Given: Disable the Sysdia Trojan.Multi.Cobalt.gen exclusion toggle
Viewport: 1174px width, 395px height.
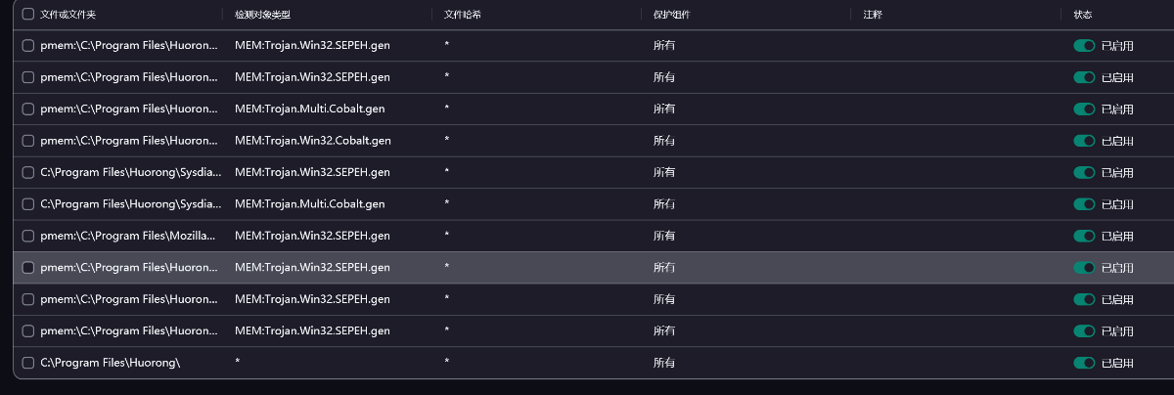Looking at the screenshot, I should point(1083,204).
